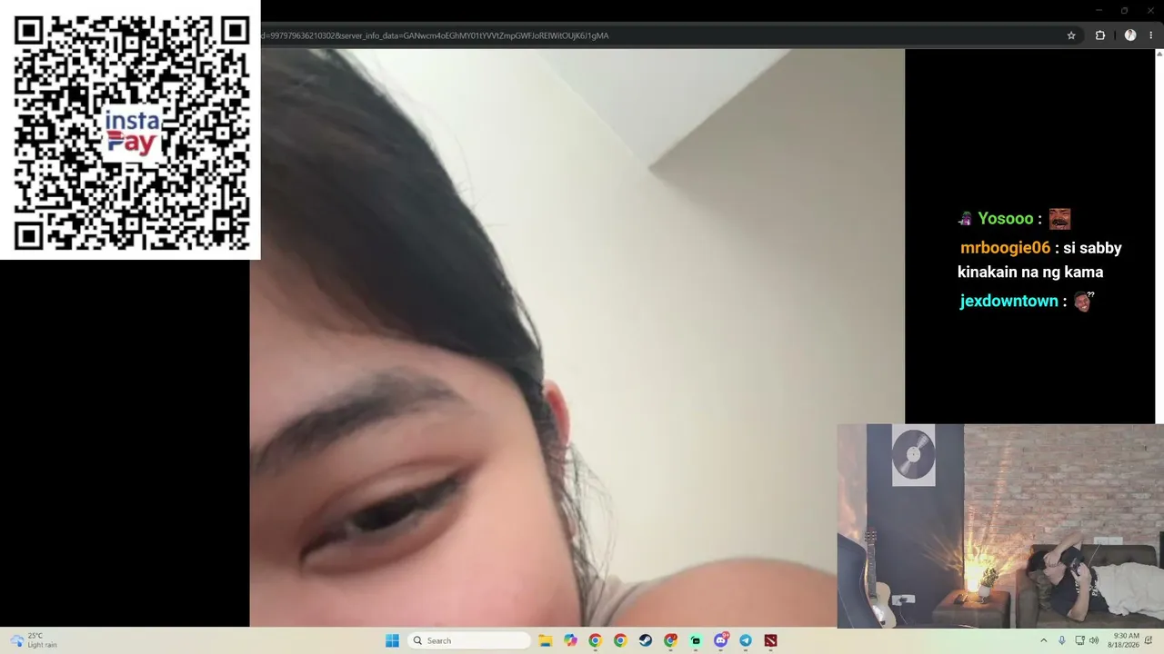The width and height of the screenshot is (1164, 654).
Task: Click the streamer webcam overlay
Action: tap(1000, 526)
